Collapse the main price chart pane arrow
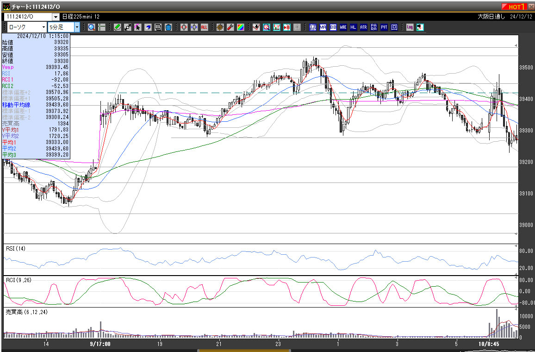 (516, 45)
